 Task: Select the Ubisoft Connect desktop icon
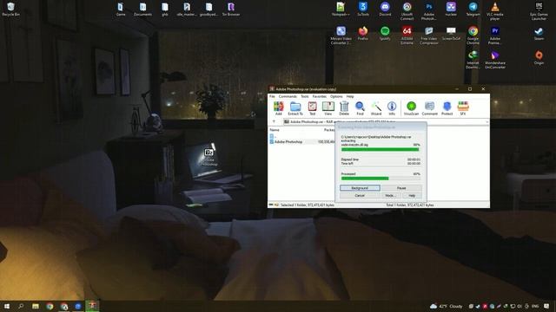click(407, 11)
